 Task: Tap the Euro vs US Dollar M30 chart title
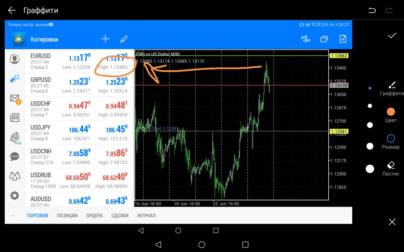[x=158, y=54]
